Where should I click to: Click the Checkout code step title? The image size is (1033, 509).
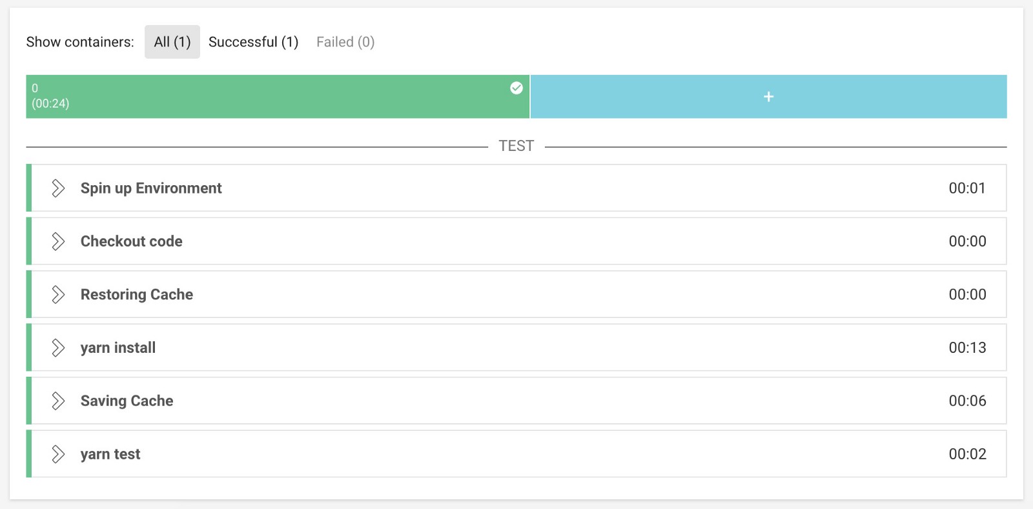click(x=132, y=241)
